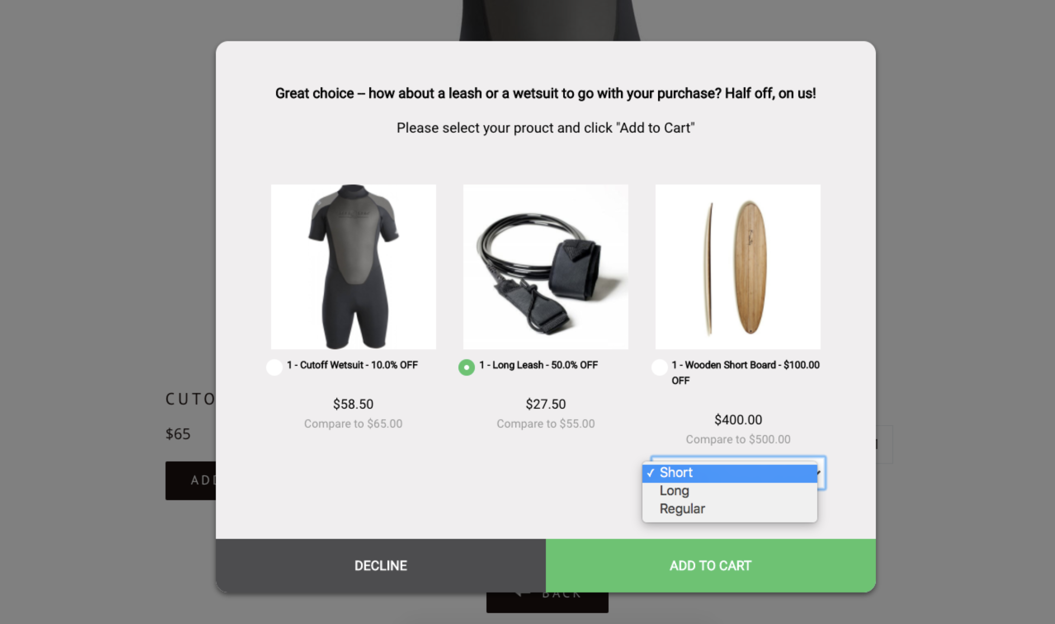
Task: Pick the Short option in dropdown
Action: (x=729, y=473)
